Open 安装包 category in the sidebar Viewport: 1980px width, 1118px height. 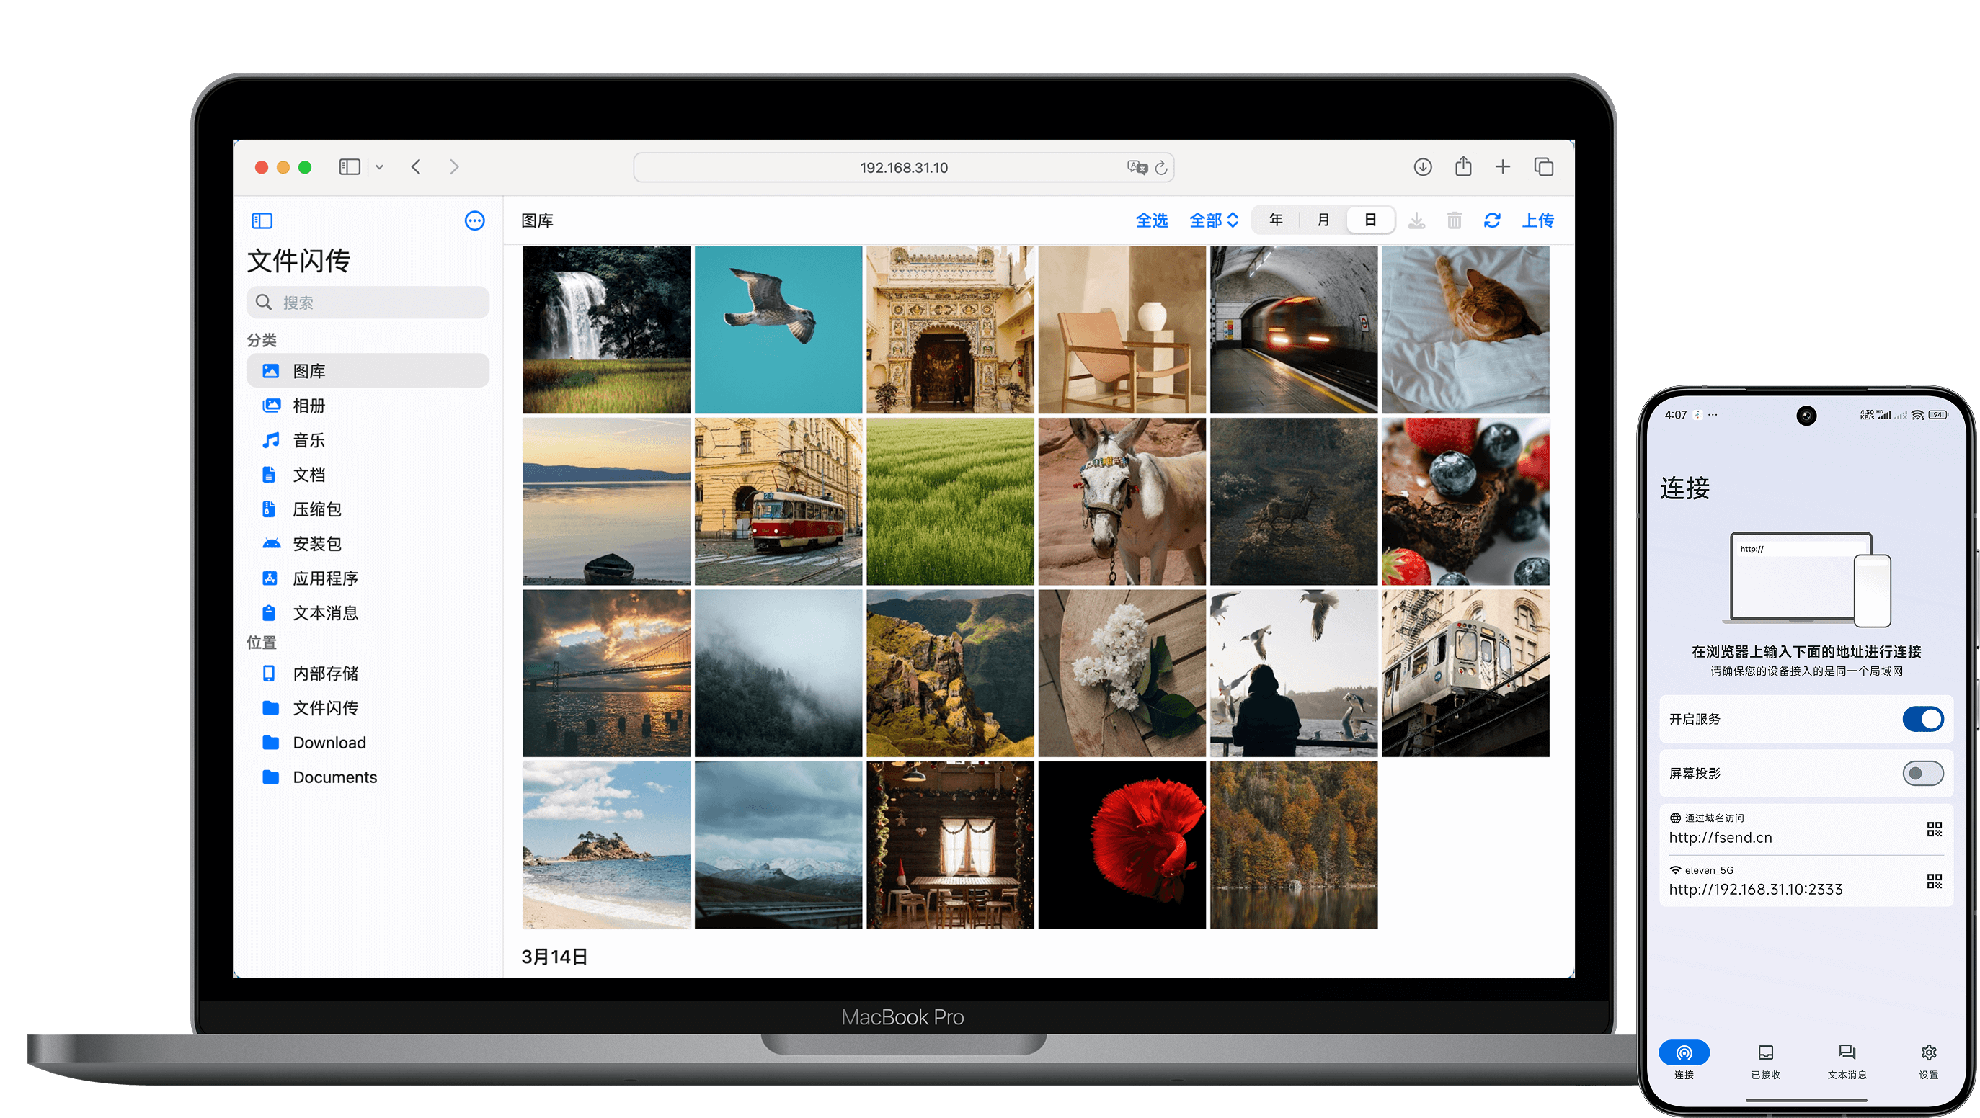[368, 544]
